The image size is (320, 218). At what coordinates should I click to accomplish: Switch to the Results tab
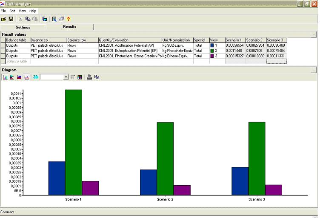click(70, 27)
